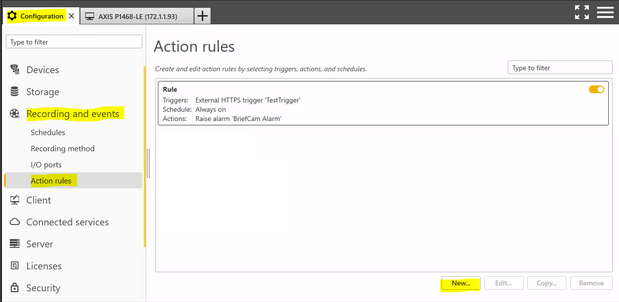Click the Server rack icon

(x=15, y=244)
